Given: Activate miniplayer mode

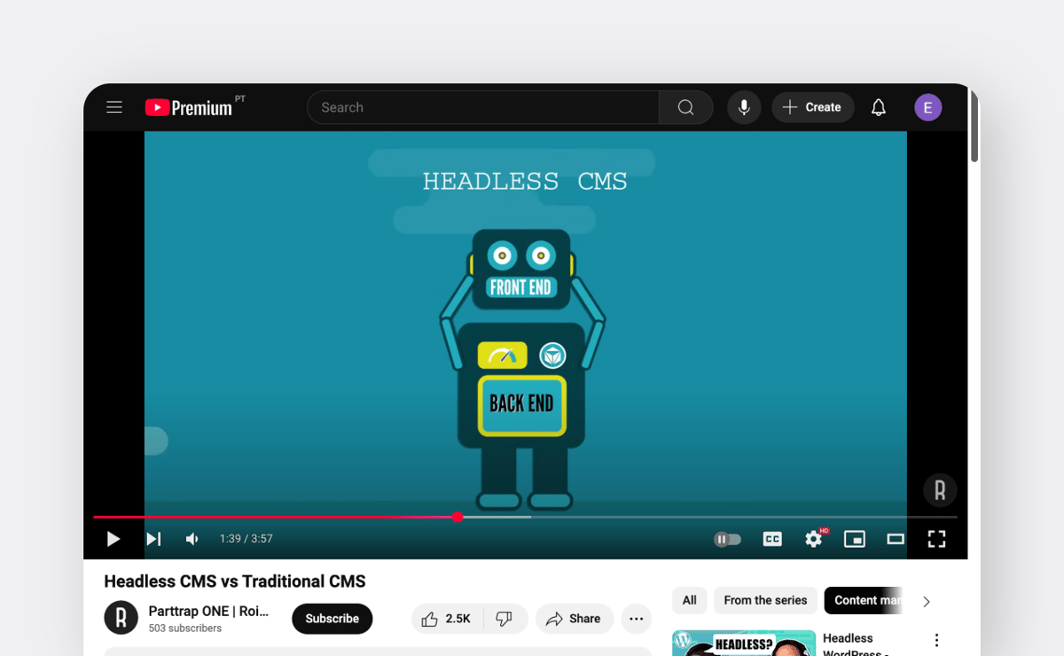Looking at the screenshot, I should [854, 539].
